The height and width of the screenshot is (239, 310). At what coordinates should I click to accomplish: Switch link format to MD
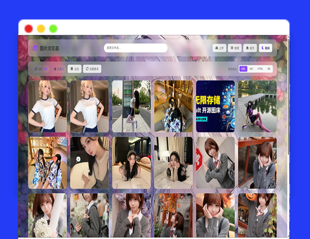coord(251,69)
